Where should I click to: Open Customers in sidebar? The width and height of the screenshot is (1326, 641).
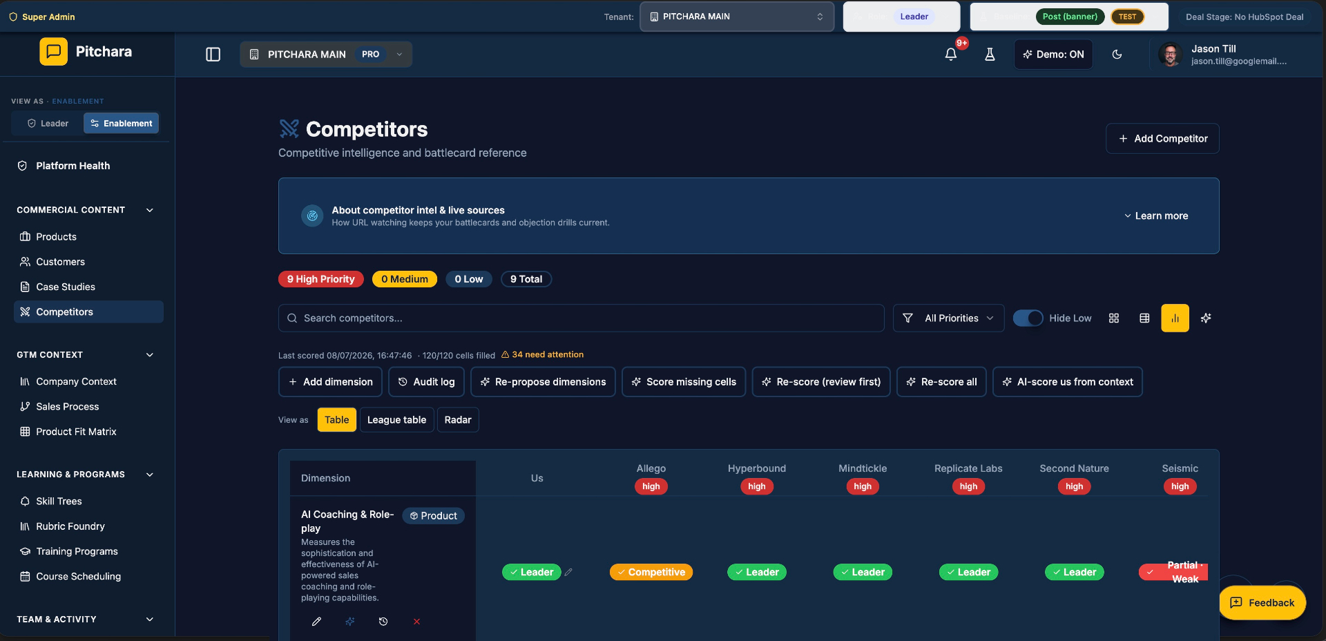click(88, 262)
